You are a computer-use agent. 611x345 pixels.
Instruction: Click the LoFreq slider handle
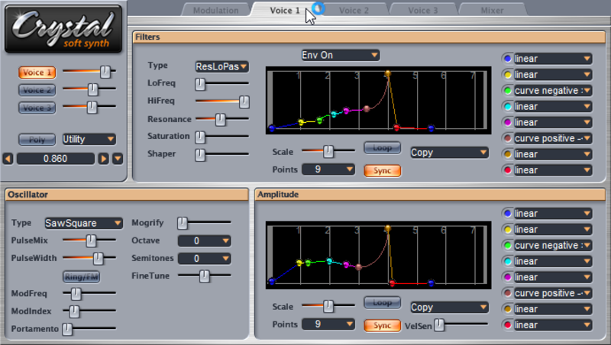[200, 84]
